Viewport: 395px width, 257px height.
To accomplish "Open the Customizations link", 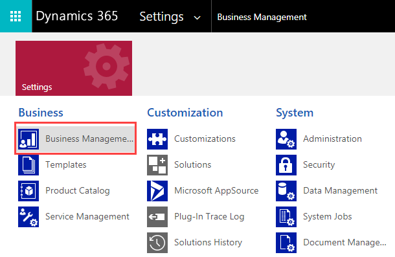I will click(205, 139).
